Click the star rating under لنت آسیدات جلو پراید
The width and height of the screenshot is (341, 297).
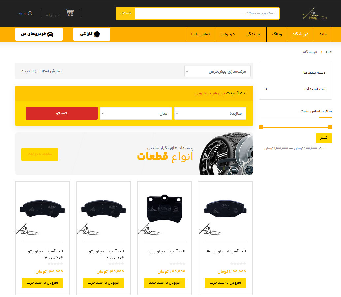click(x=177, y=264)
